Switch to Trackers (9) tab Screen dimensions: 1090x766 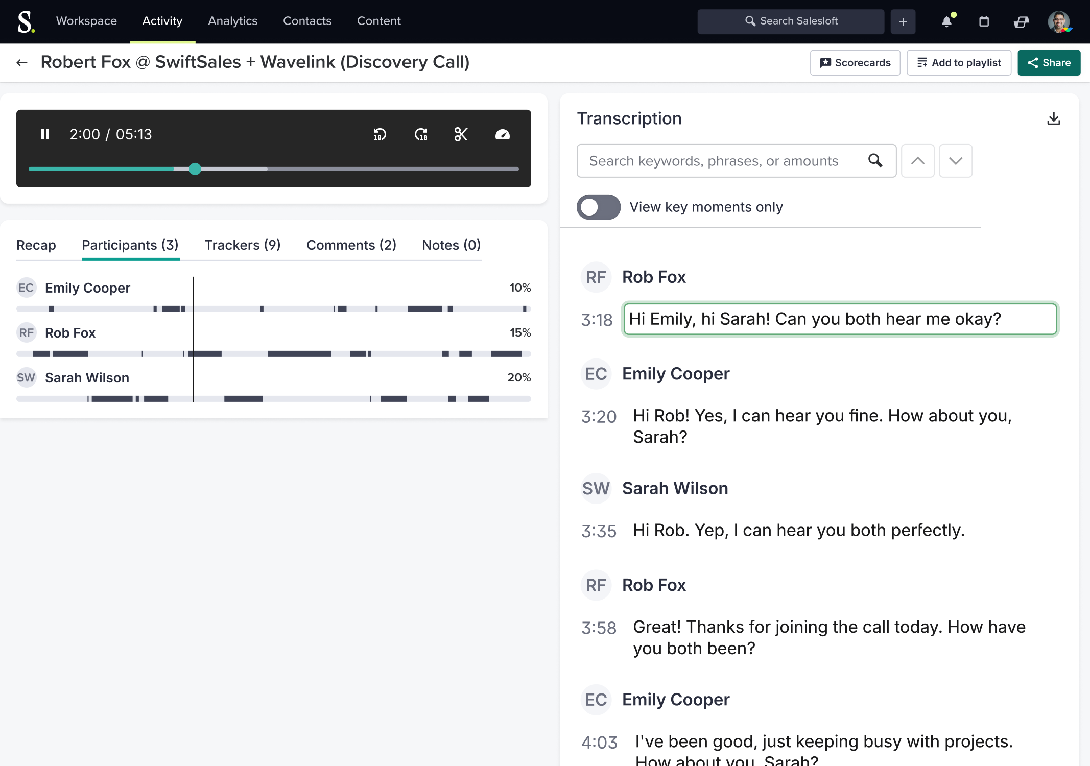pos(243,245)
